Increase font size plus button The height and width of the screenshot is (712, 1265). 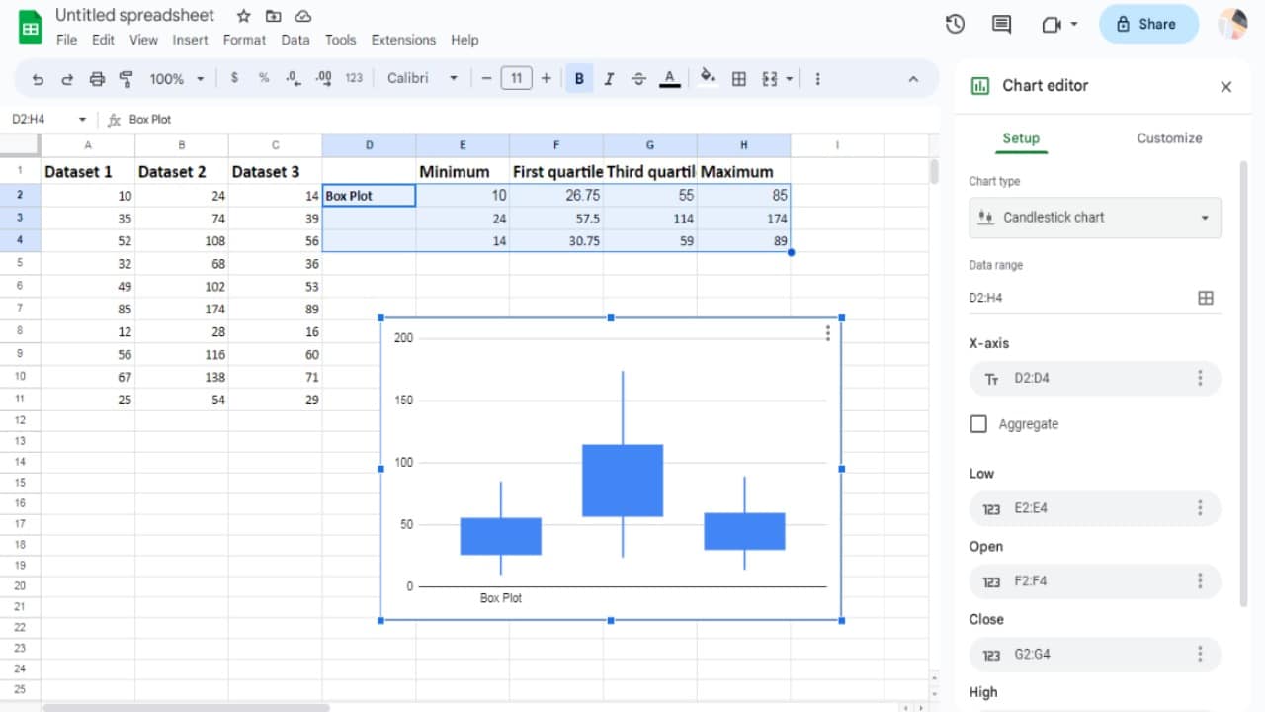click(x=546, y=79)
